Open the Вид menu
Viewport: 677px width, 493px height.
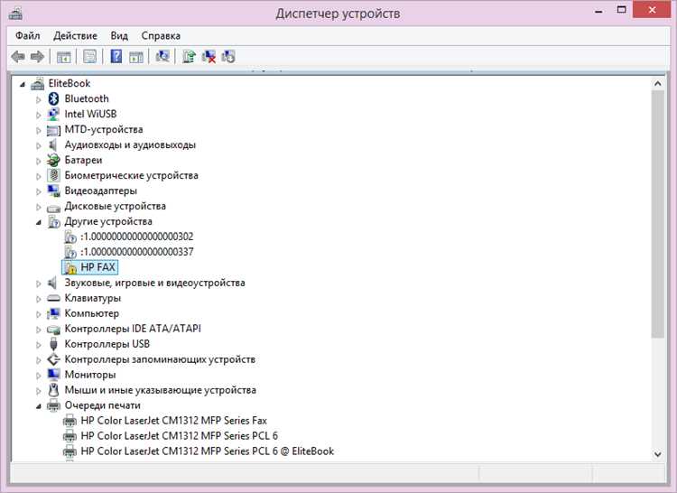[x=119, y=36]
